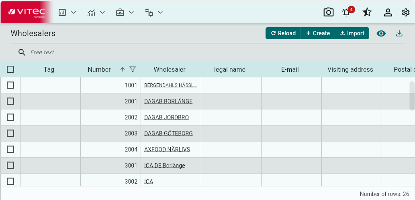Open DAGAB GÖTEBORG wholesaler link
The image size is (415, 200).
(x=168, y=133)
